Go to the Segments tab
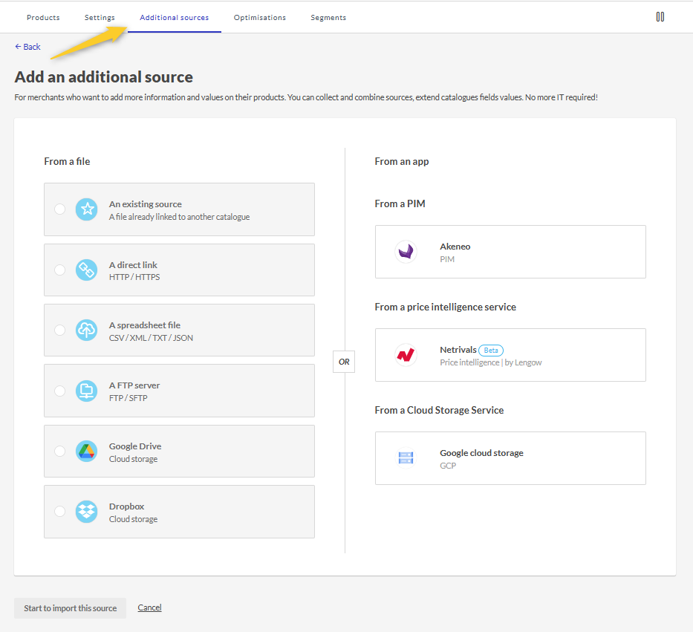The image size is (693, 632). coord(328,18)
